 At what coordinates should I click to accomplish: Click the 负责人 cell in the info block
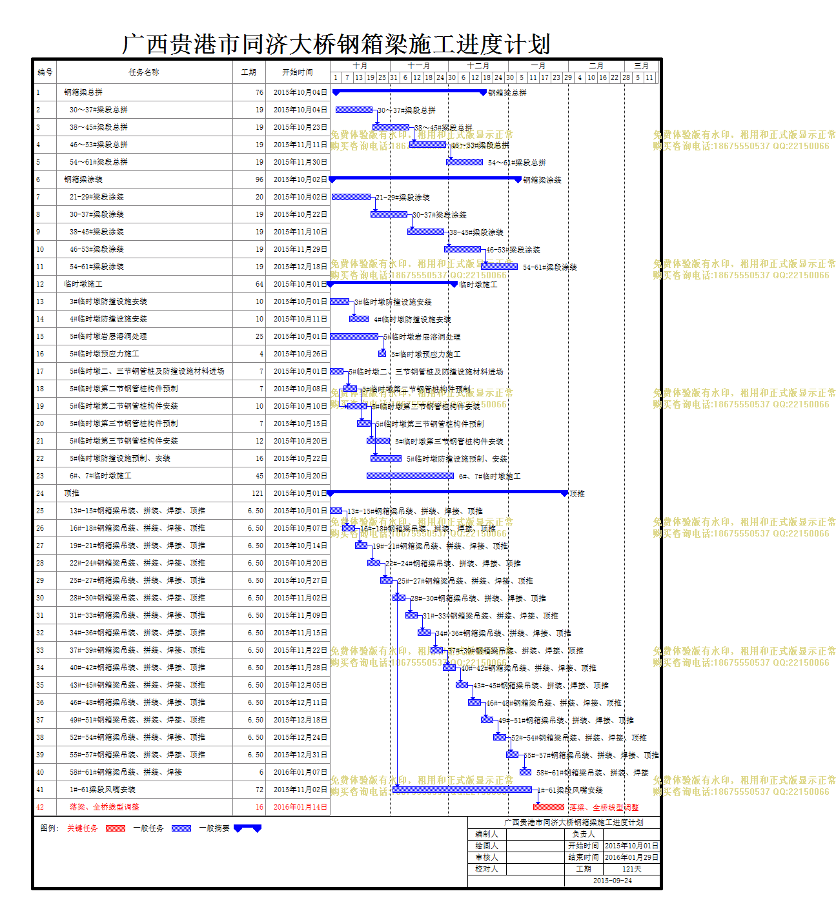pyautogui.click(x=584, y=834)
